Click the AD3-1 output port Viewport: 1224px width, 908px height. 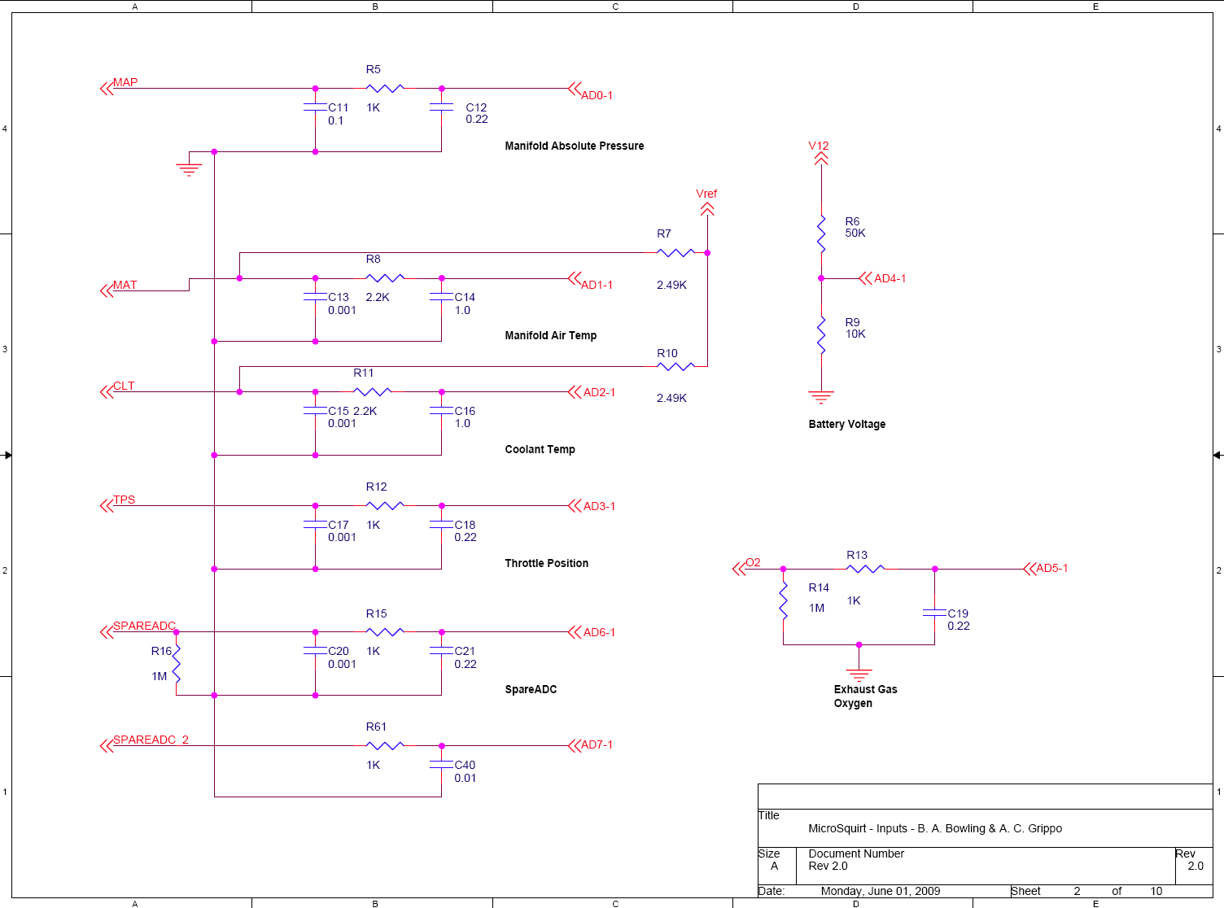pyautogui.click(x=575, y=506)
